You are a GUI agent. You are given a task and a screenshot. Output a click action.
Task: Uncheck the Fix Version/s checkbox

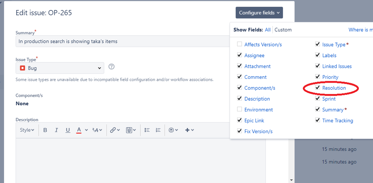tap(240, 131)
